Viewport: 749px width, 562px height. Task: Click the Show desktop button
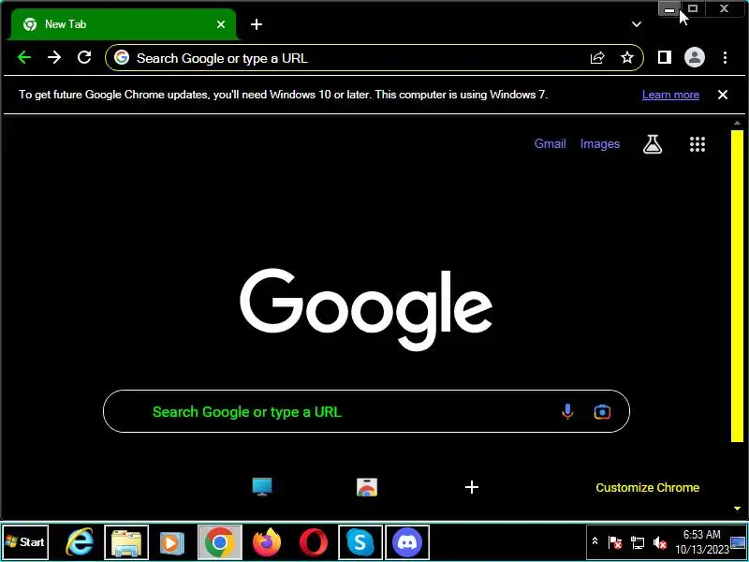click(738, 542)
